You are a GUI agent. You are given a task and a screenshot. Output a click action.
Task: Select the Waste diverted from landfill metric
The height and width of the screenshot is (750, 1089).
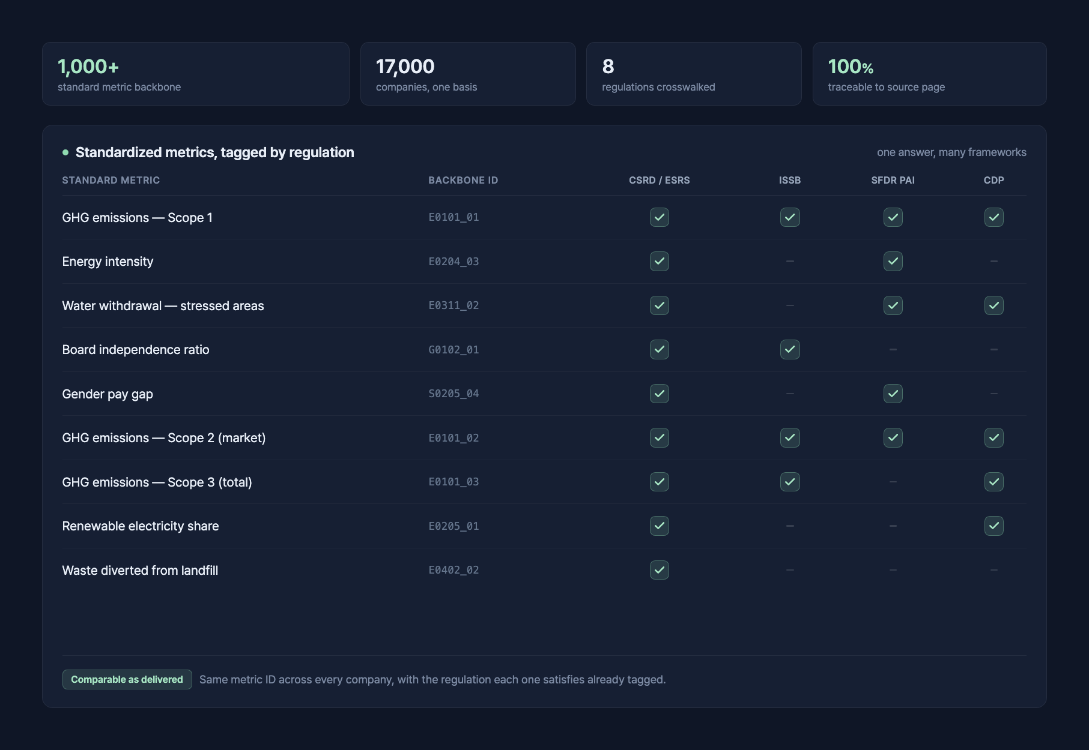tap(140, 571)
